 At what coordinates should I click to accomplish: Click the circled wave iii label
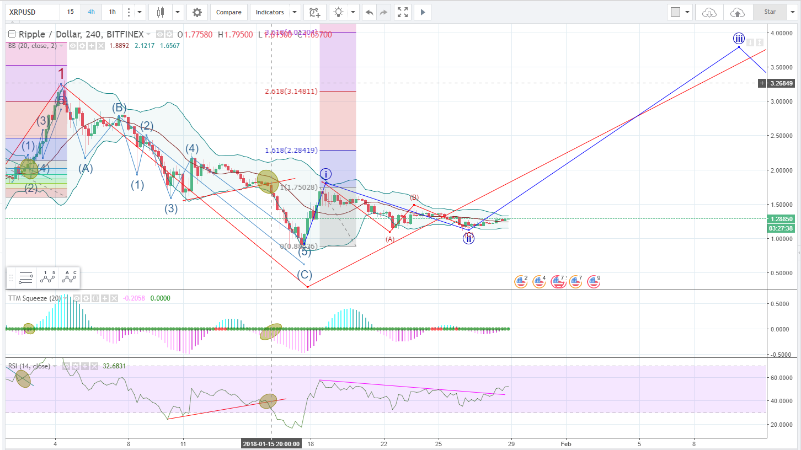pyautogui.click(x=739, y=38)
